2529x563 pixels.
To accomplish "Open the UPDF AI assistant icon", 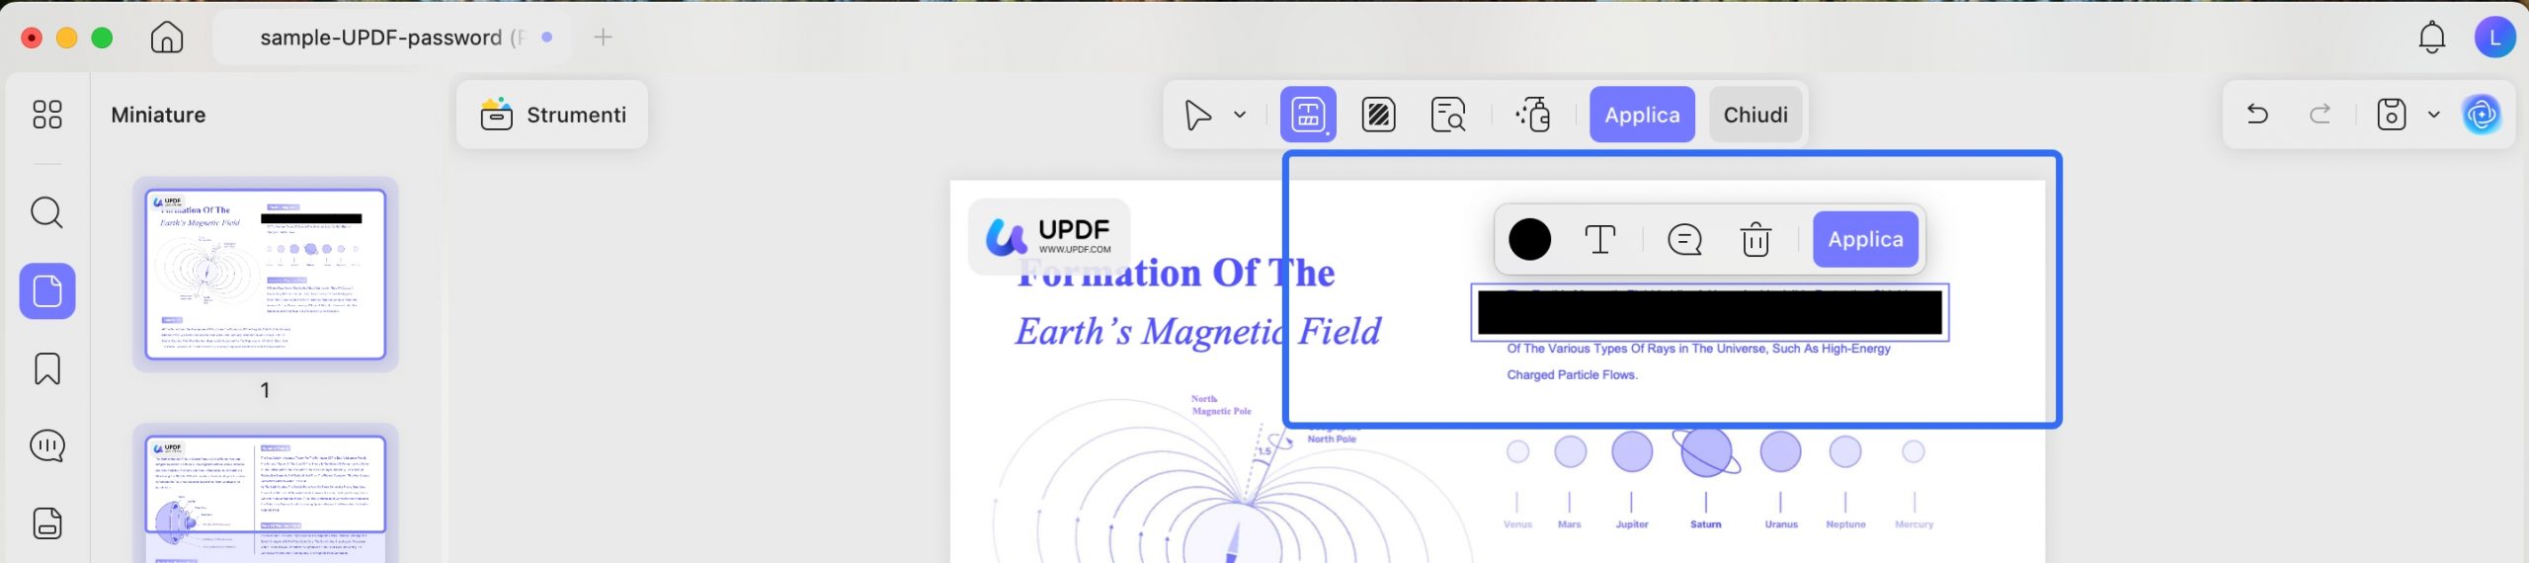I will click(x=2482, y=115).
